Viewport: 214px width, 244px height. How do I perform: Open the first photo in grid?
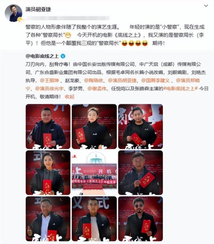[x=48, y=126]
